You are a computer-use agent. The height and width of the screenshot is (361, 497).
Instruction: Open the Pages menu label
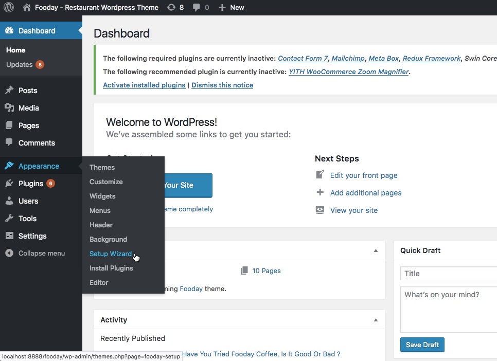point(28,125)
